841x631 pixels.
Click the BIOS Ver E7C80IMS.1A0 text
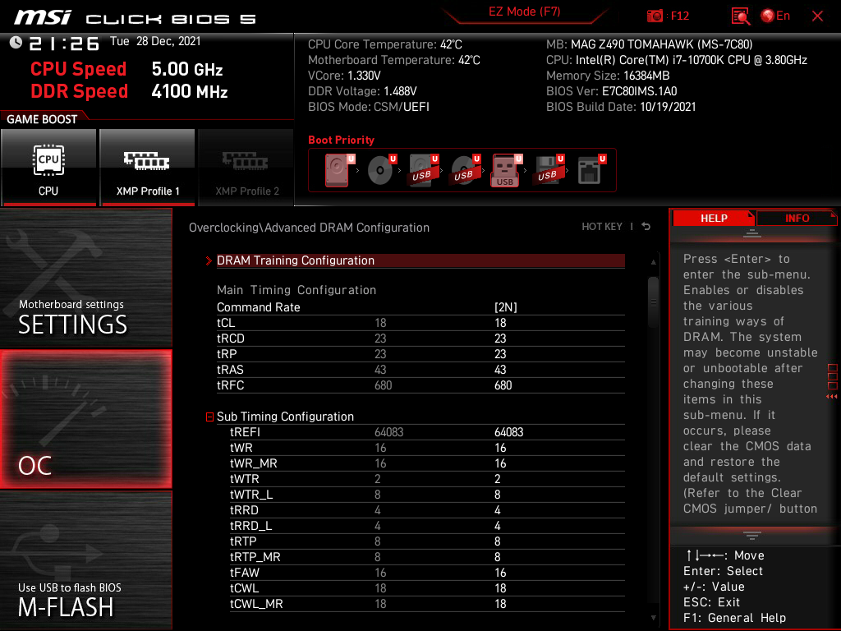(611, 91)
